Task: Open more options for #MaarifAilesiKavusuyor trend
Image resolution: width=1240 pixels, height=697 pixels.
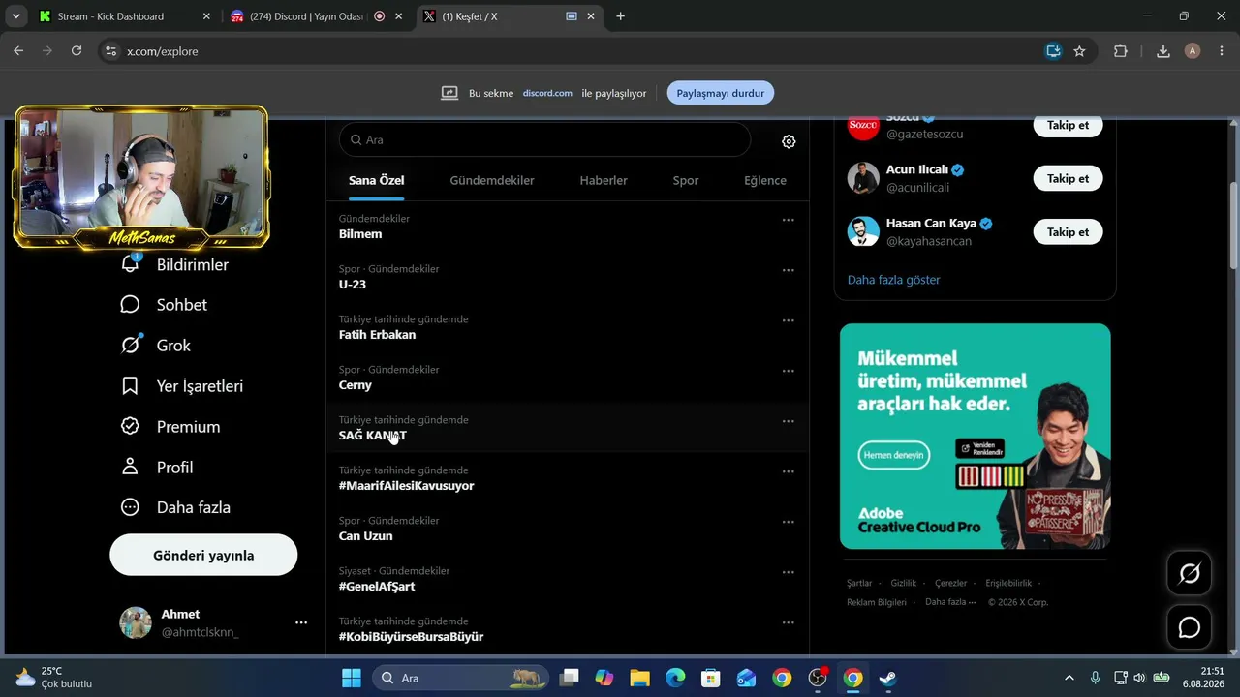Action: pyautogui.click(x=789, y=471)
